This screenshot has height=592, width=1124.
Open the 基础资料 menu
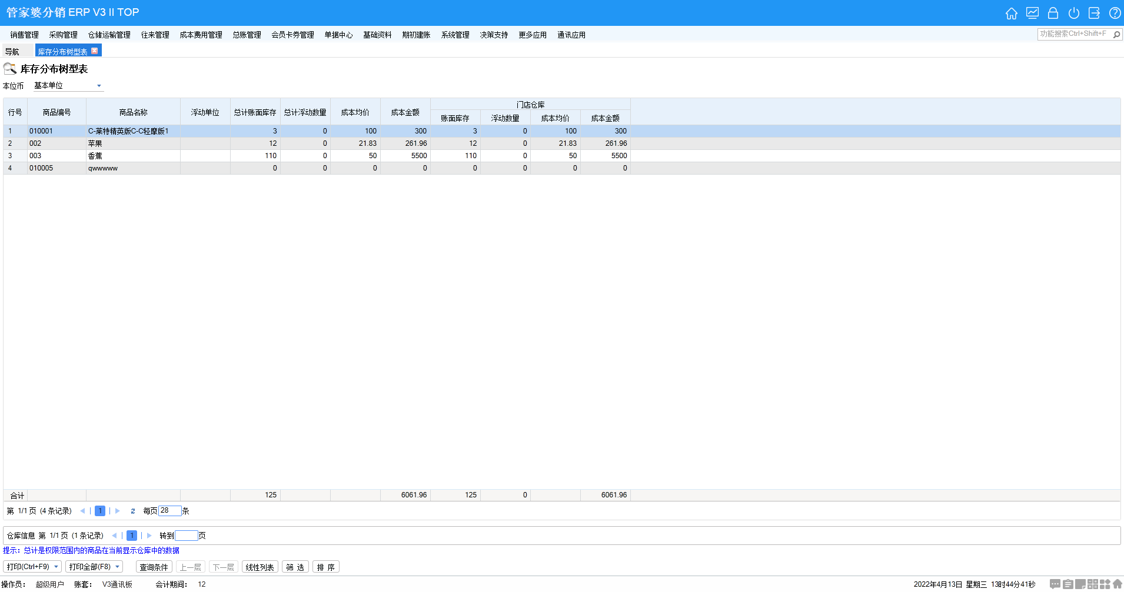point(377,35)
